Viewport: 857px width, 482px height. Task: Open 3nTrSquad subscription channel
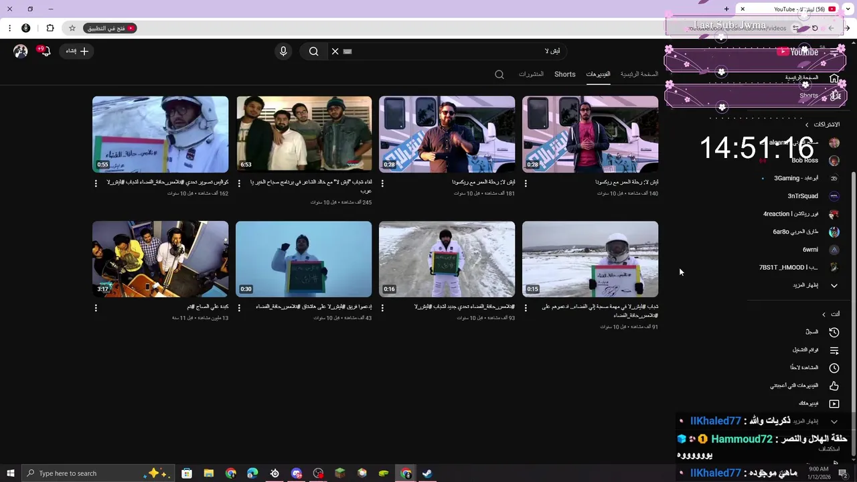click(x=803, y=196)
